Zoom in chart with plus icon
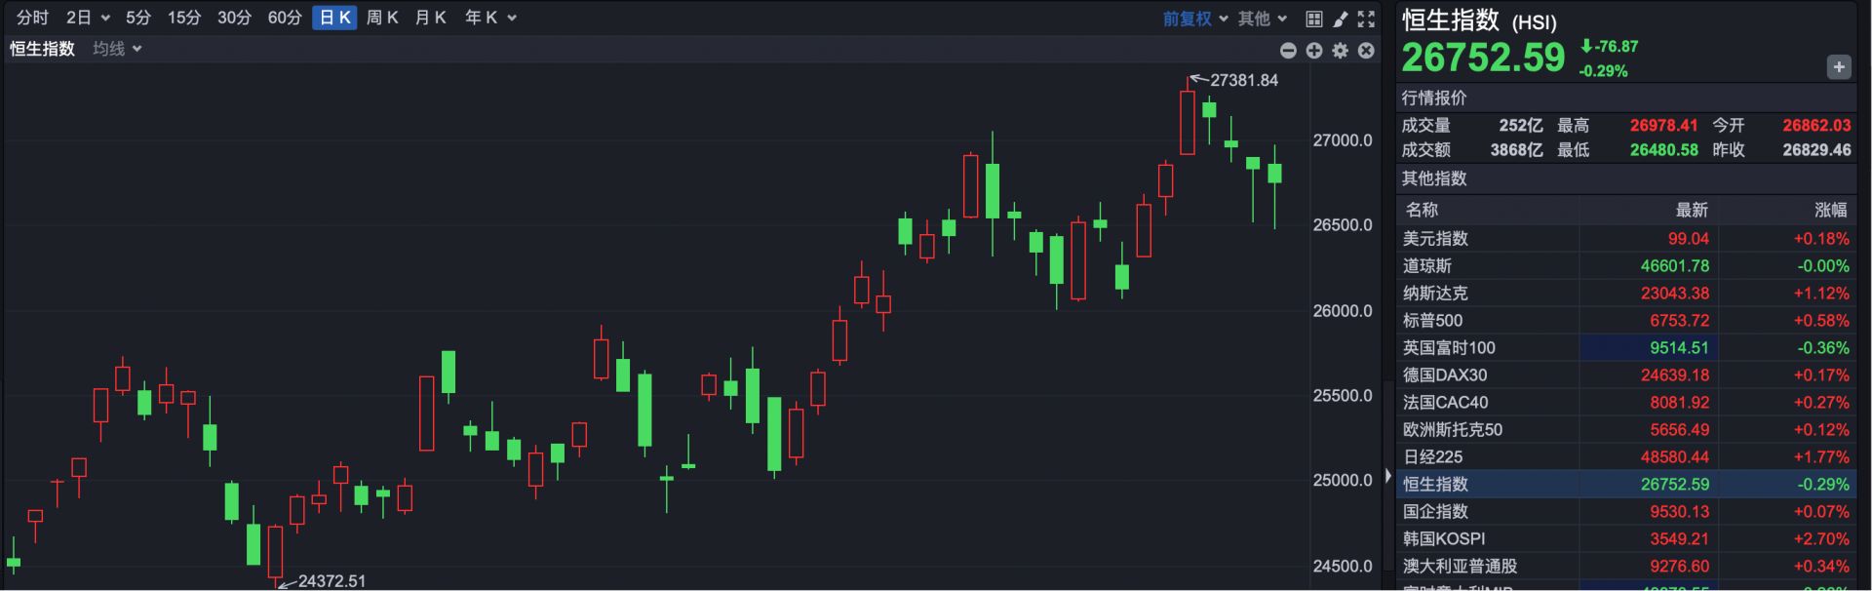Image resolution: width=1872 pixels, height=591 pixels. (x=1314, y=50)
